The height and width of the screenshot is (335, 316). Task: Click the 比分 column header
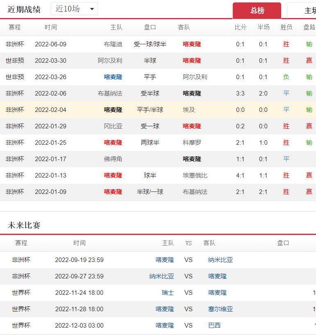241,27
